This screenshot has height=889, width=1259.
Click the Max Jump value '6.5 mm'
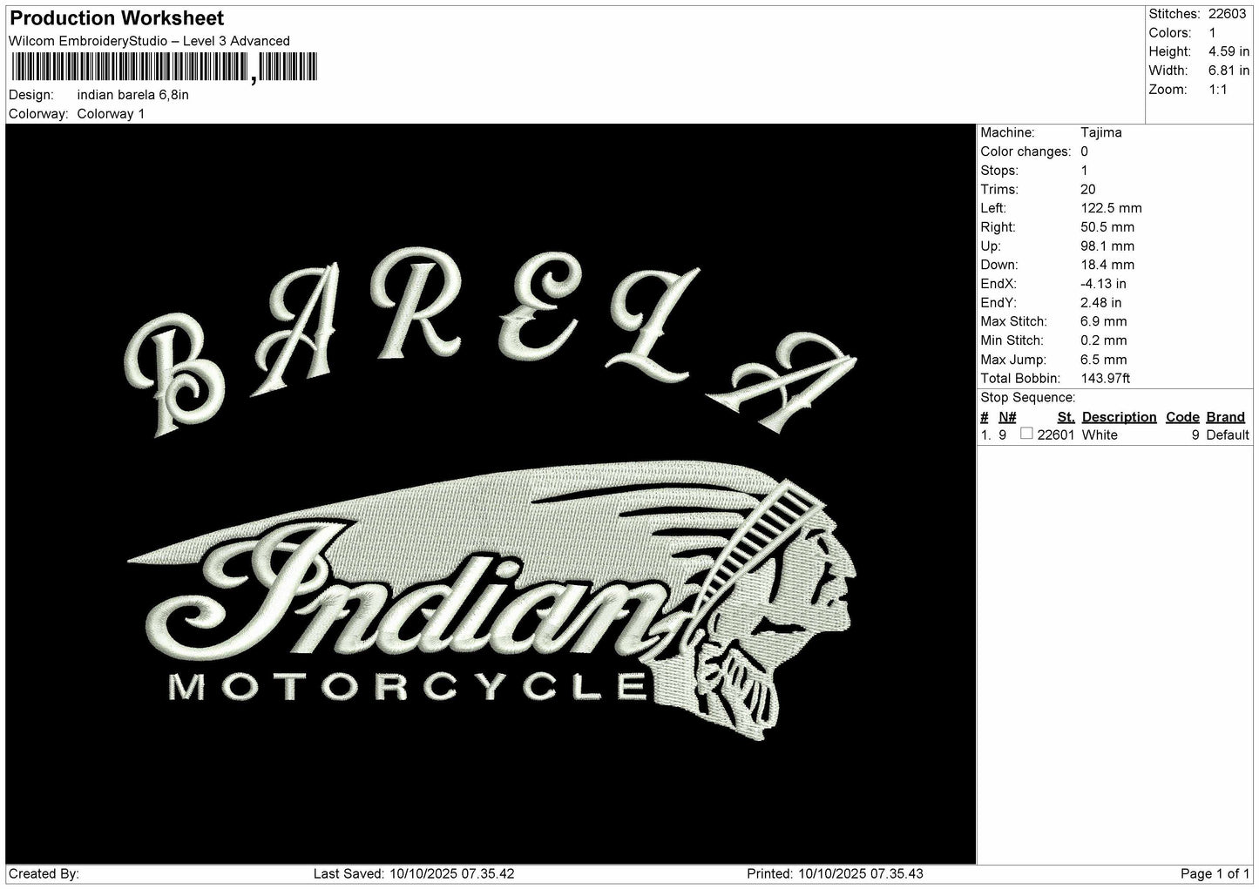pyautogui.click(x=1104, y=360)
